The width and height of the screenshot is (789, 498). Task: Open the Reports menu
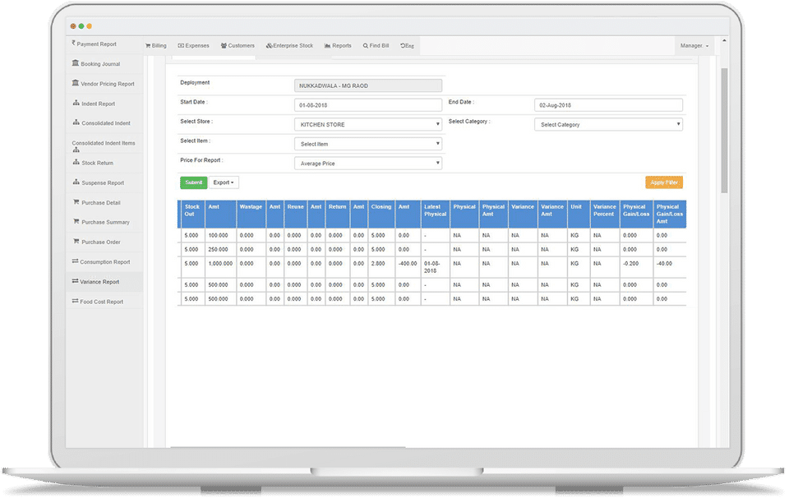pyautogui.click(x=338, y=46)
